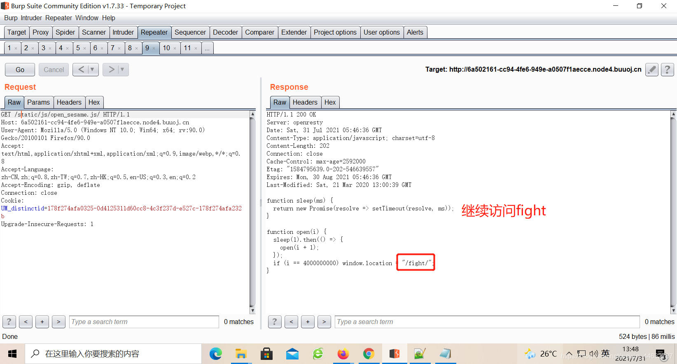Go back in request history

(81, 70)
